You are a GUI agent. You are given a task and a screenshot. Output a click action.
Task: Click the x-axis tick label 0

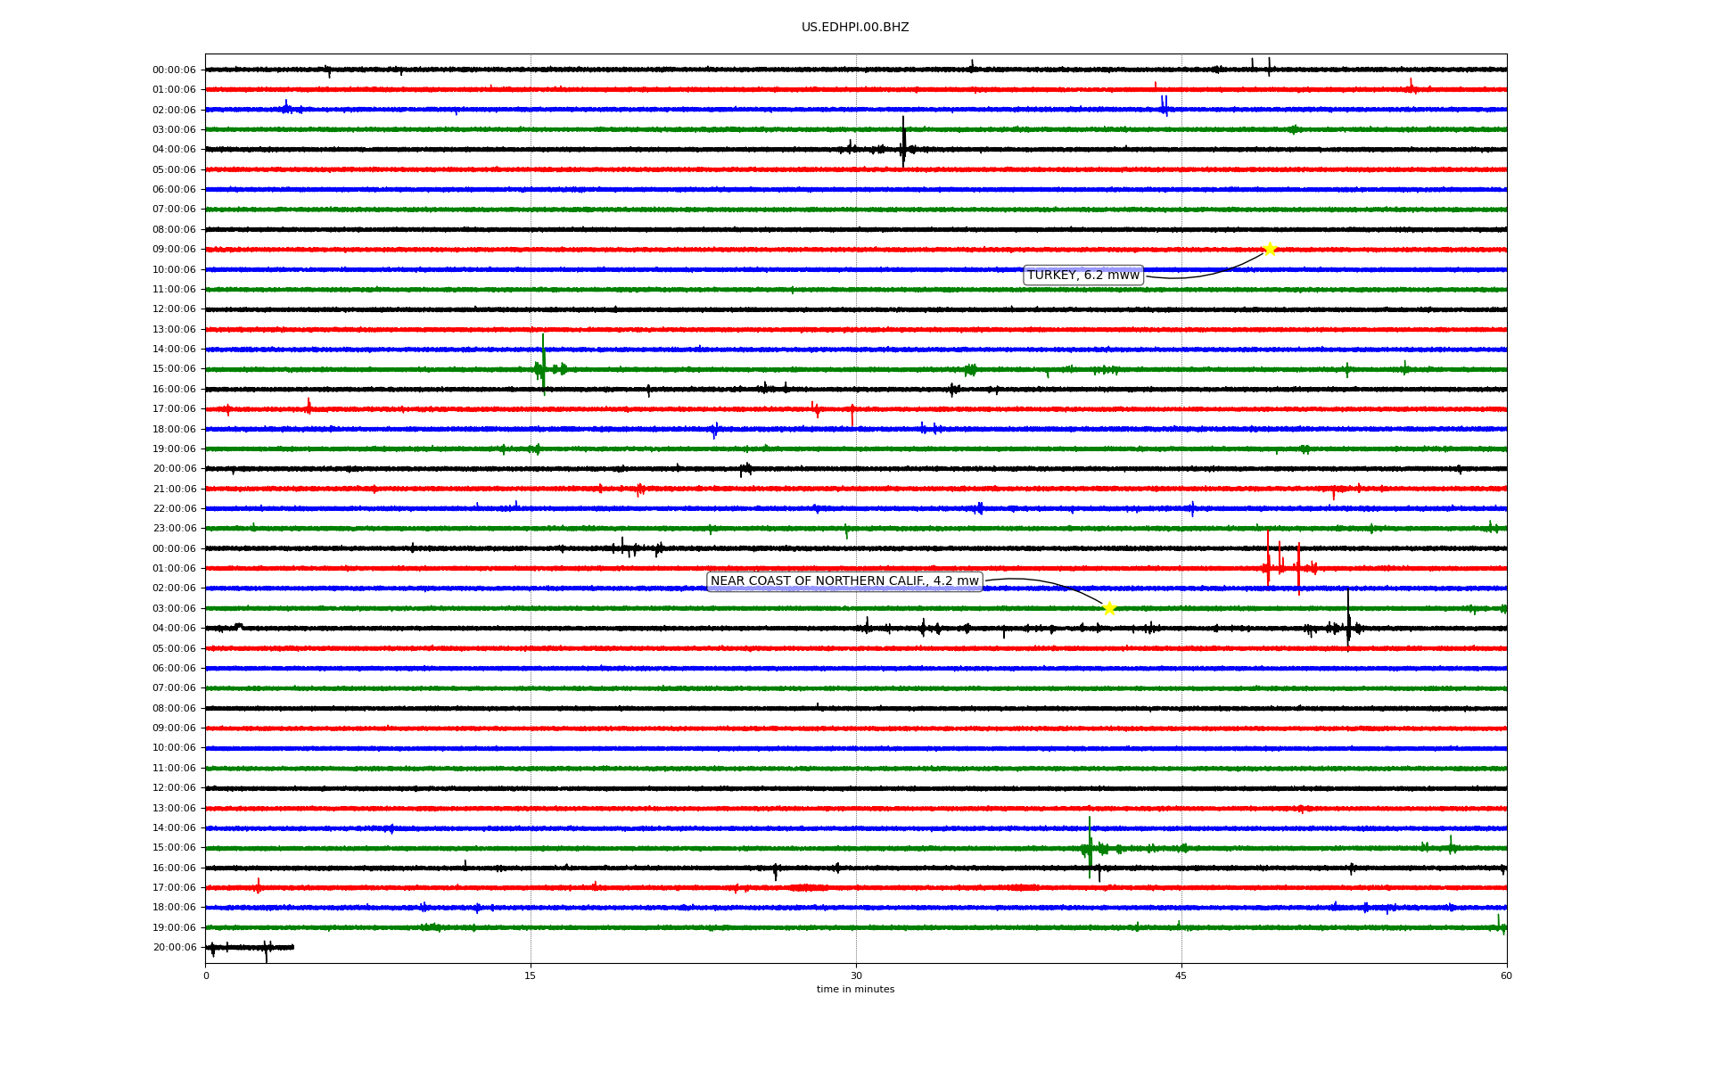206,975
